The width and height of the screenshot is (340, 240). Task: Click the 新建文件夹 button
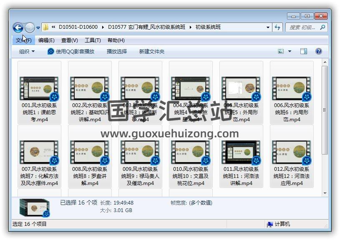click(x=151, y=52)
